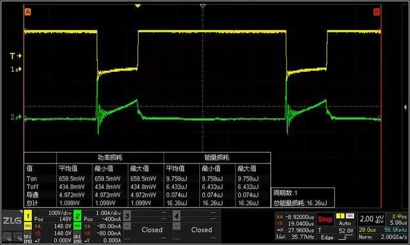Toggle yellow channel 1 button
410x245 pixels.
click(28, 216)
